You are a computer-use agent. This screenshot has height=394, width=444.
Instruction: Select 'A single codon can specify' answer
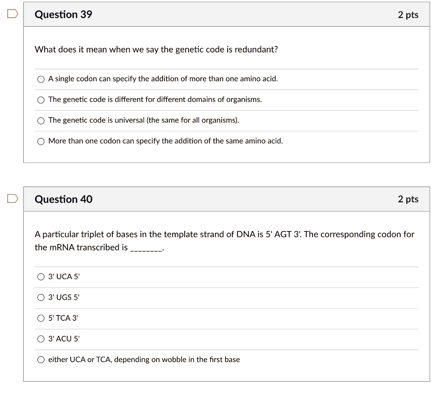point(41,79)
